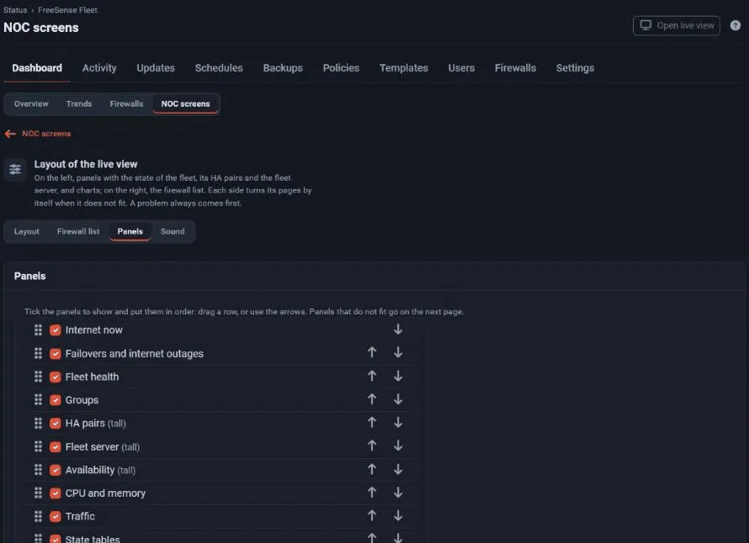
Task: Click the Status breadcrumb link
Action: [x=15, y=10]
